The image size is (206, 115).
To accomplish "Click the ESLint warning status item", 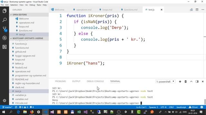I will (193, 107).
